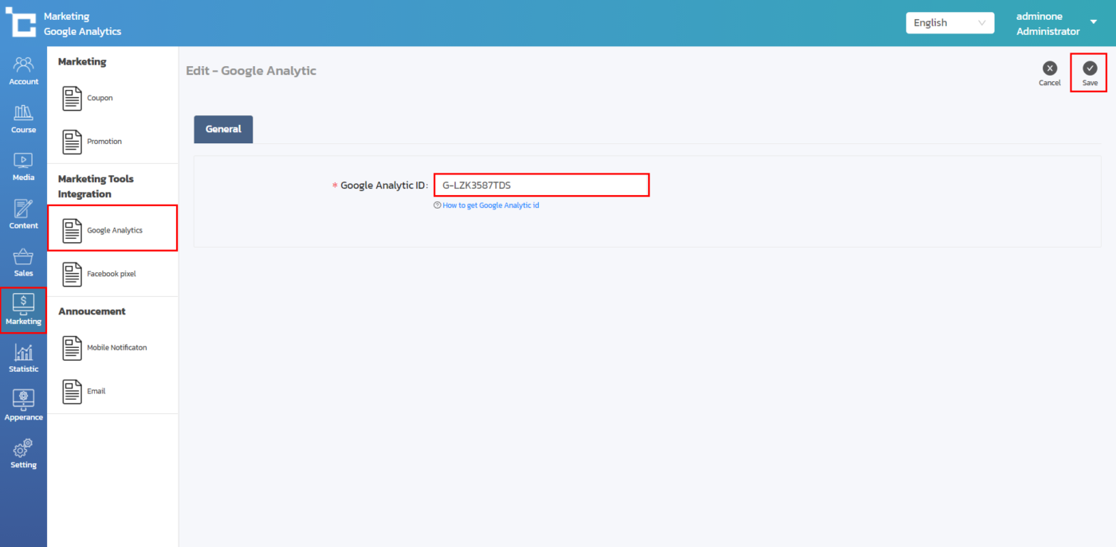Open the Apperance section icon
Screen dimensions: 1116x547
[23, 405]
